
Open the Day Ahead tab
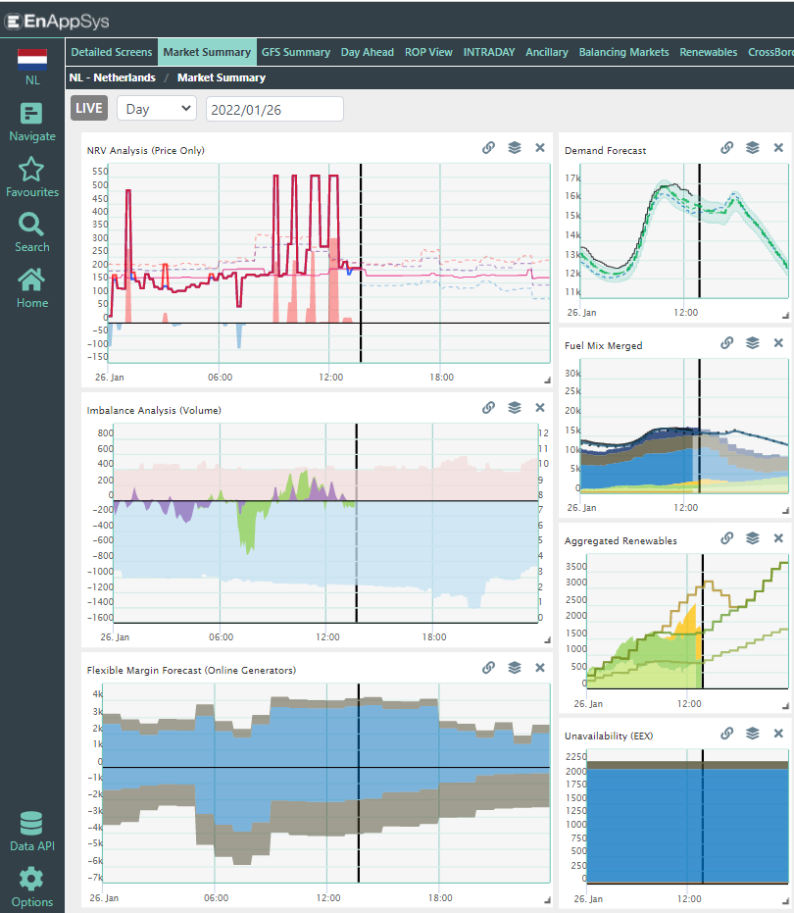click(368, 52)
